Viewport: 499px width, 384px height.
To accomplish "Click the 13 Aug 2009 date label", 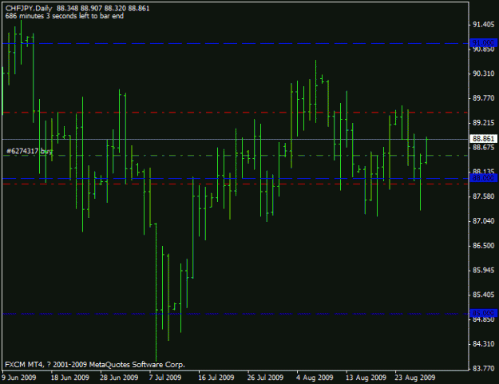I will pos(366,378).
